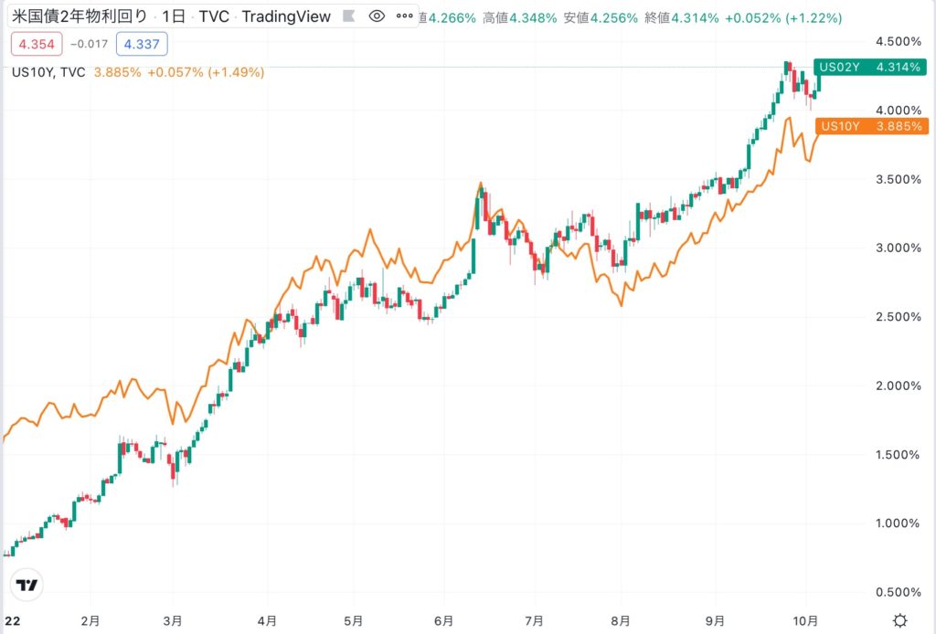The width and height of the screenshot is (936, 634).
Task: Click the 1日 interval label
Action: [175, 16]
